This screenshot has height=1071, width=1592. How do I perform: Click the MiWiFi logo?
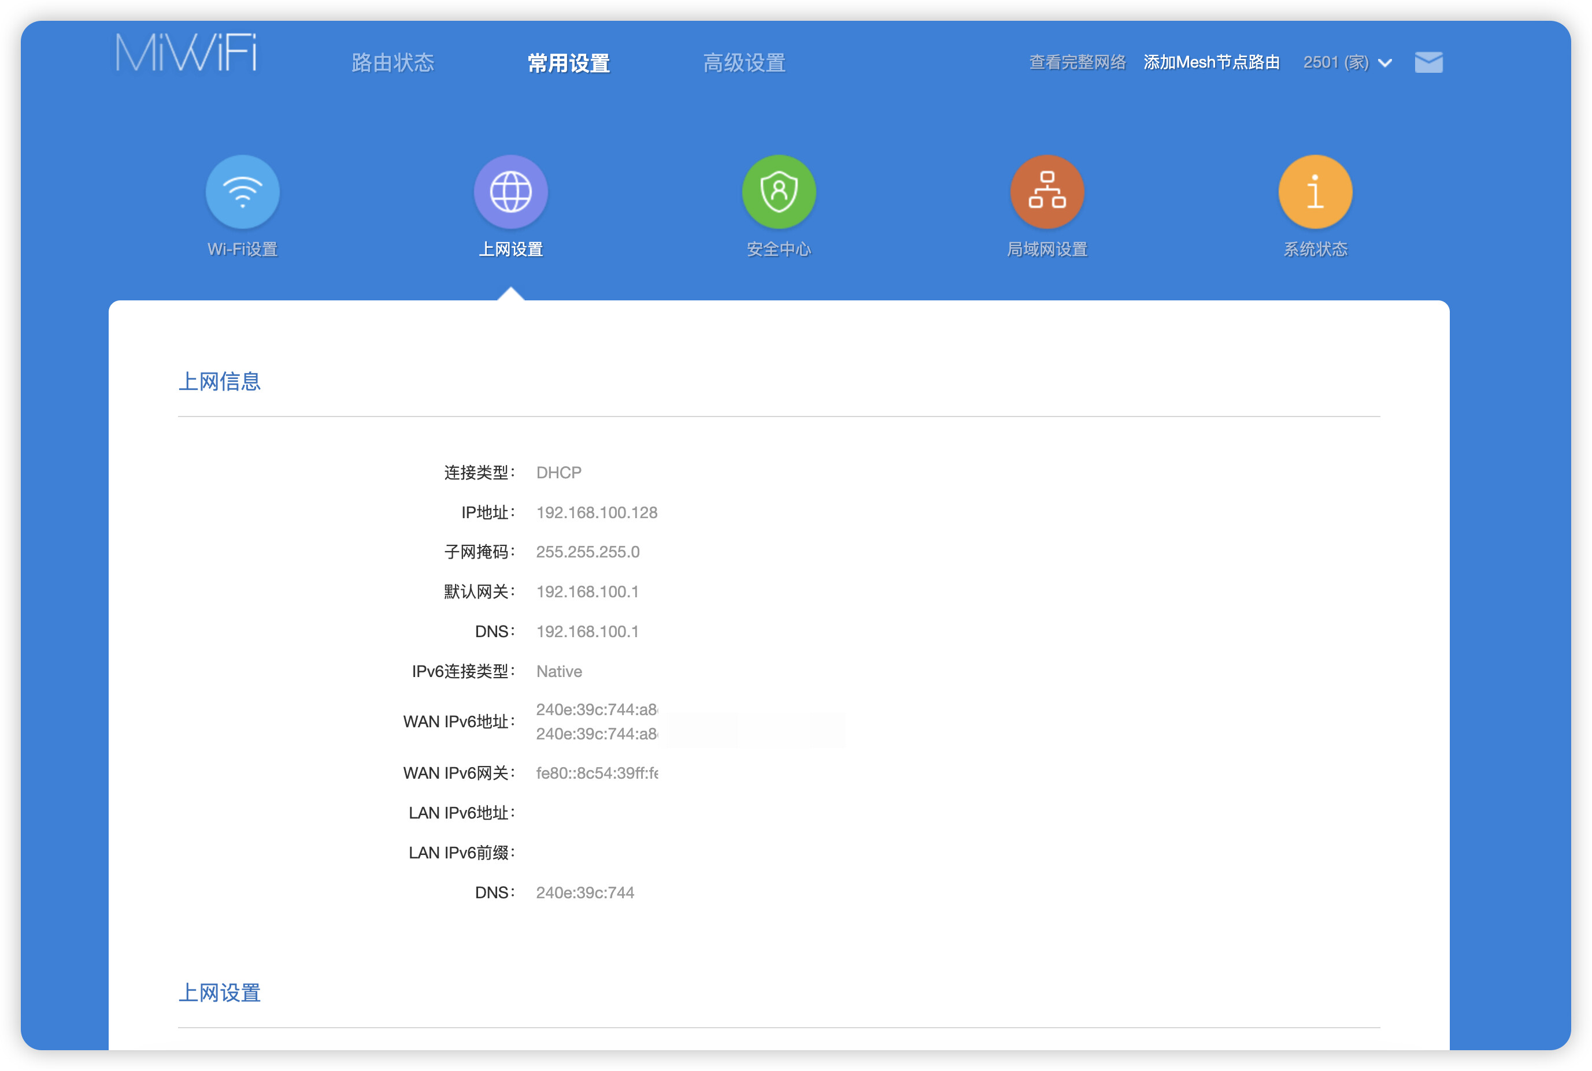186,53
